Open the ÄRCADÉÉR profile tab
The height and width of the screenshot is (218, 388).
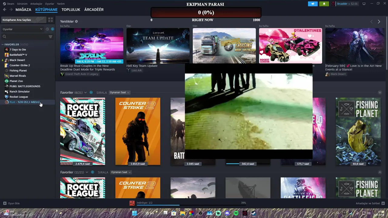click(94, 10)
